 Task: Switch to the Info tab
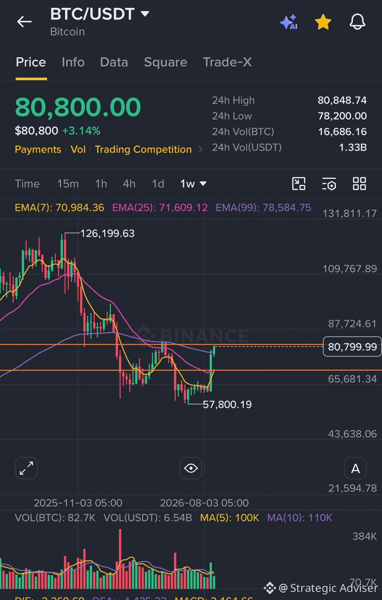pos(73,62)
